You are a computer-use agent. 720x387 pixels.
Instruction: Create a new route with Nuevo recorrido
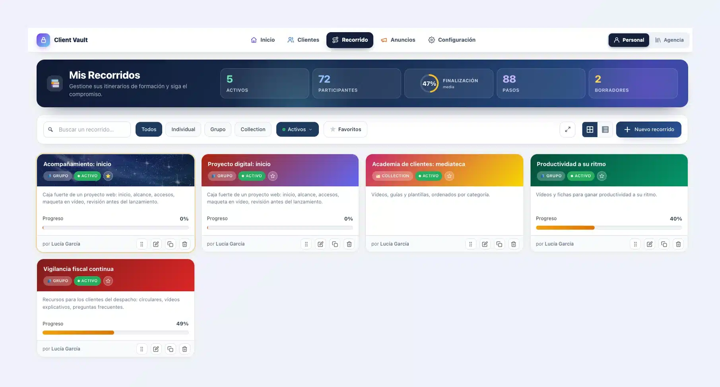pyautogui.click(x=648, y=129)
